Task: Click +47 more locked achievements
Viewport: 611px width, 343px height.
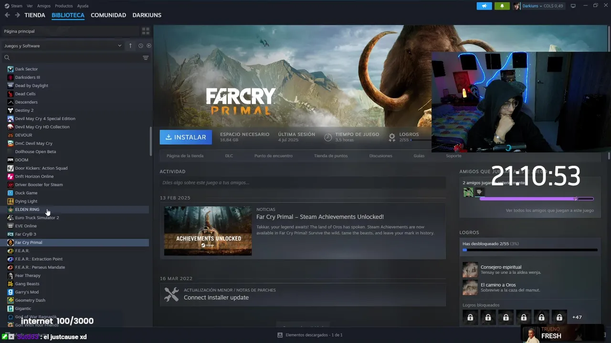Action: coord(577,317)
